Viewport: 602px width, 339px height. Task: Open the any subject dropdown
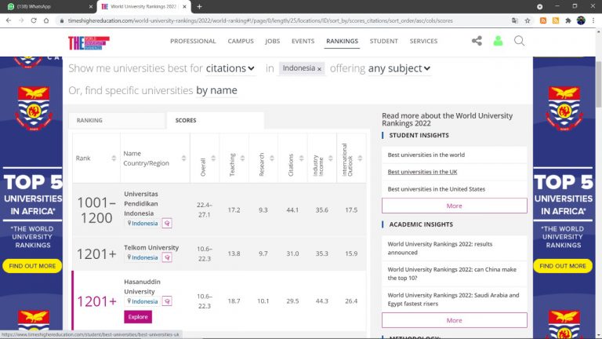[399, 68]
